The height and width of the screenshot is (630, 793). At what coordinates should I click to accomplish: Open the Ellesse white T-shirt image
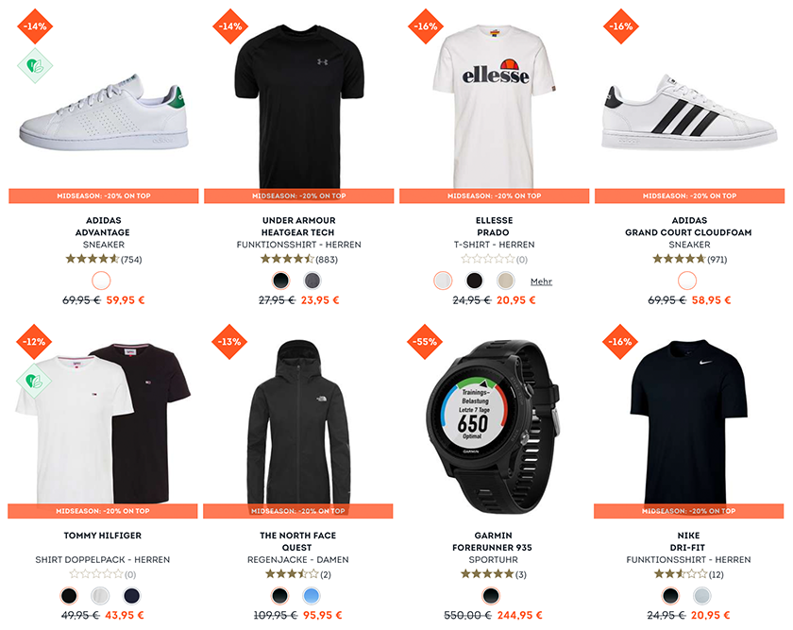point(494,107)
